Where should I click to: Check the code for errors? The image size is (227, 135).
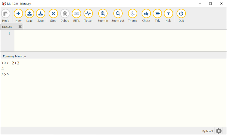pos(146,16)
